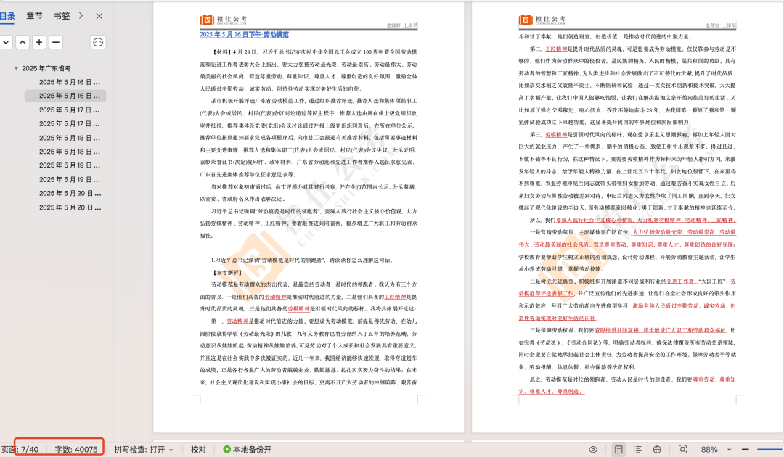Switch to page layout view icon
784x457 pixels.
pyautogui.click(x=618, y=450)
